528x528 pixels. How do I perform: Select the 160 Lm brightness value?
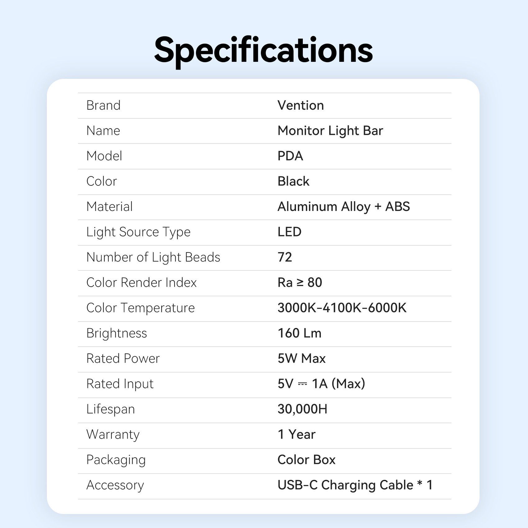pyautogui.click(x=299, y=333)
